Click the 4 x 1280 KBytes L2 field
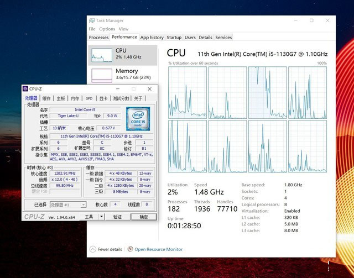This screenshot has width=354, height=278. tap(121, 186)
